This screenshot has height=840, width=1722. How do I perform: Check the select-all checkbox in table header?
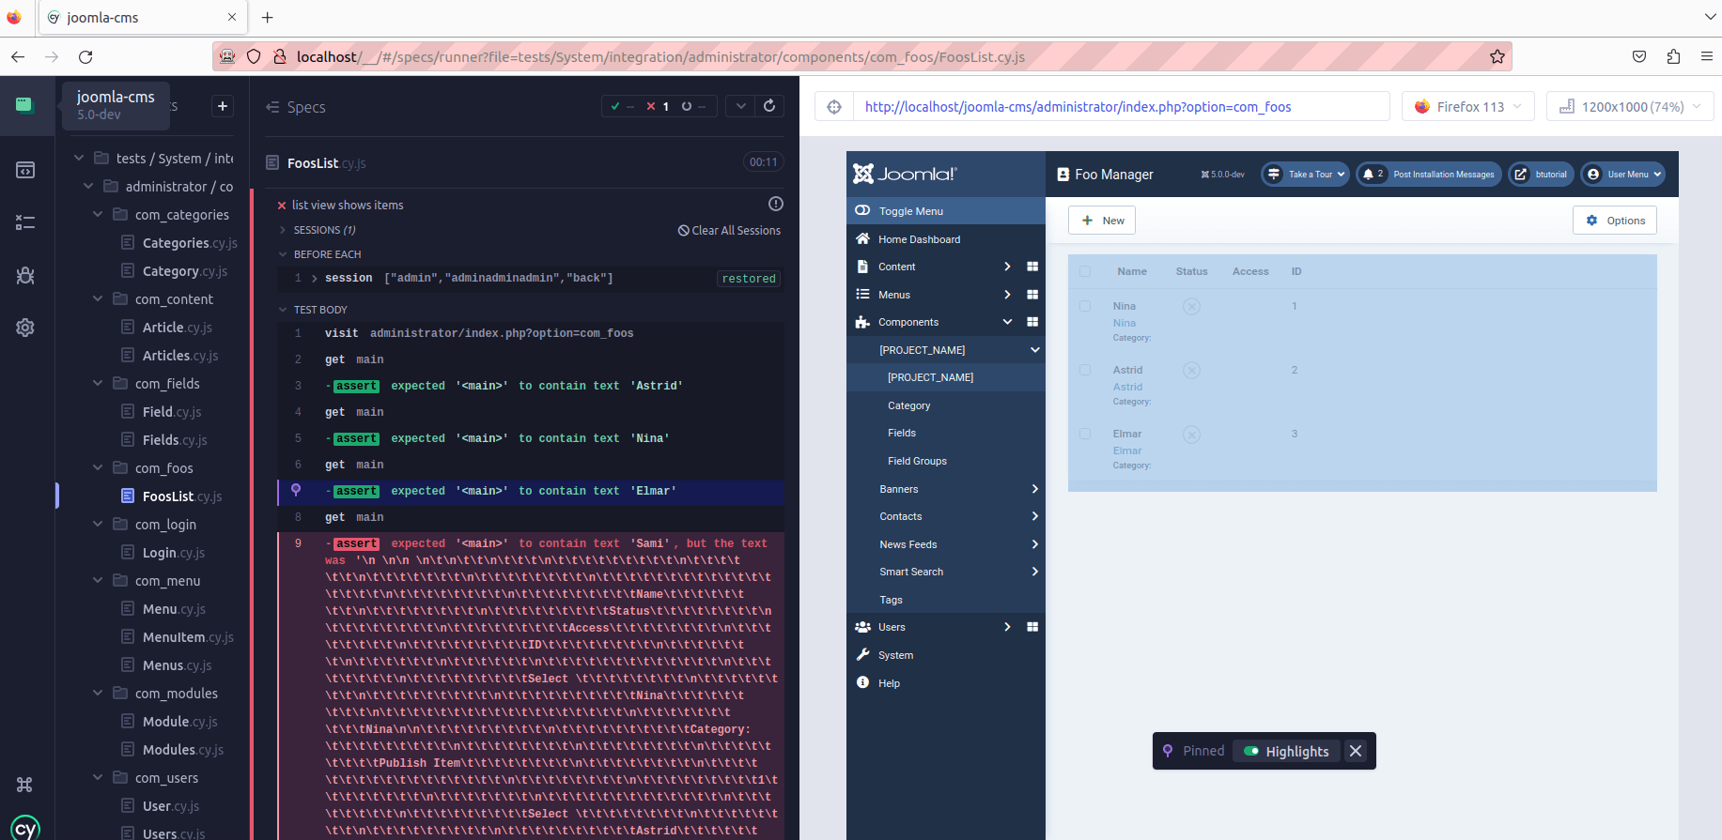1085,271
